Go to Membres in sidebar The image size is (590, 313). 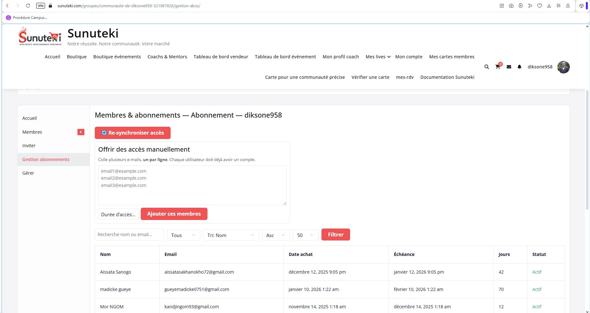pyautogui.click(x=32, y=132)
